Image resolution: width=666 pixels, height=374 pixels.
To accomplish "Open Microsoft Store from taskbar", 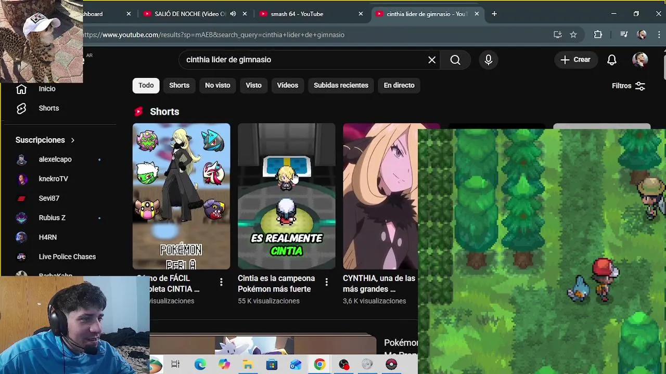I will (272, 365).
